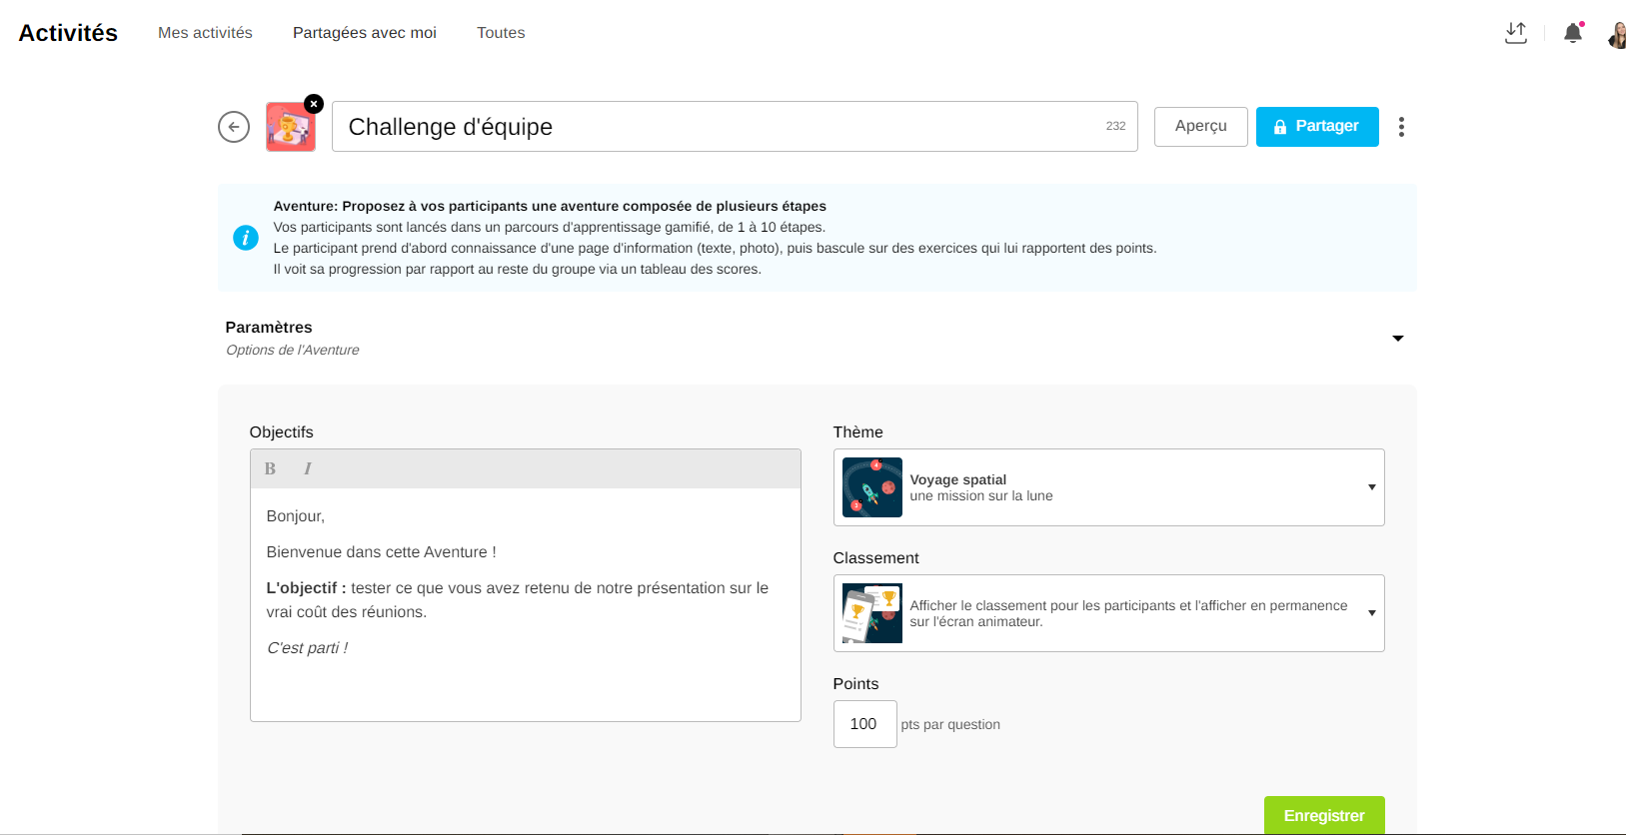1626x835 pixels.
Task: Switch to the Partagées avec moi tab
Action: pos(364,33)
